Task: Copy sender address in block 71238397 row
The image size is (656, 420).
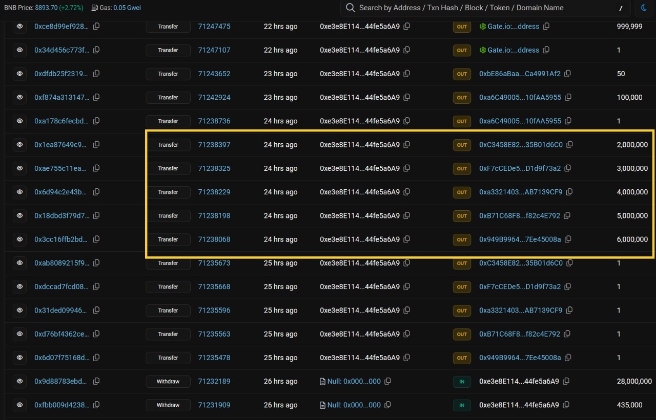Action: tap(407, 145)
